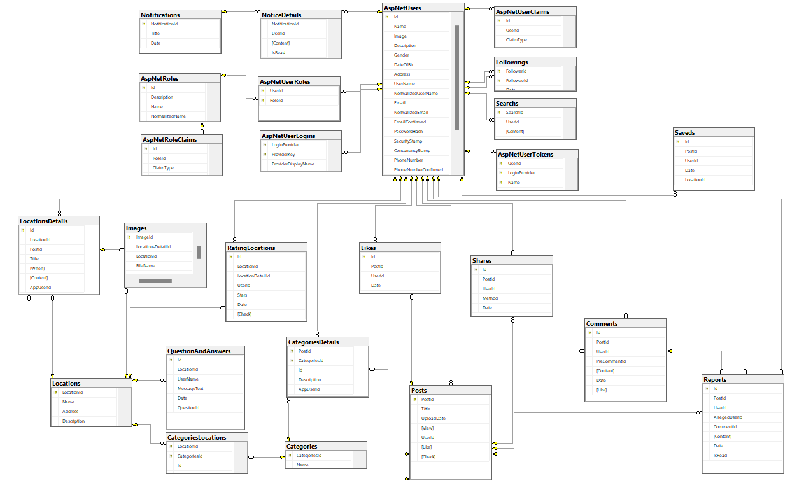Select the Email column row in AspNetUsers

coord(414,102)
